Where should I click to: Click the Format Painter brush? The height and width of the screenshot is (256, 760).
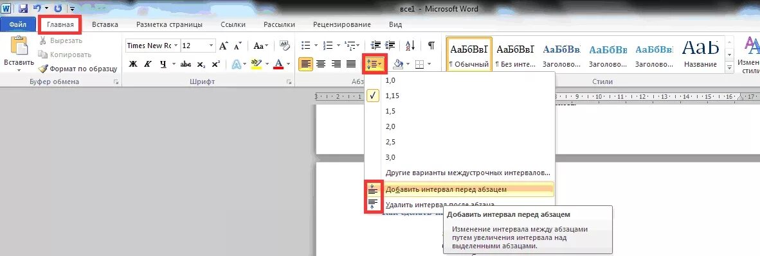(43, 69)
